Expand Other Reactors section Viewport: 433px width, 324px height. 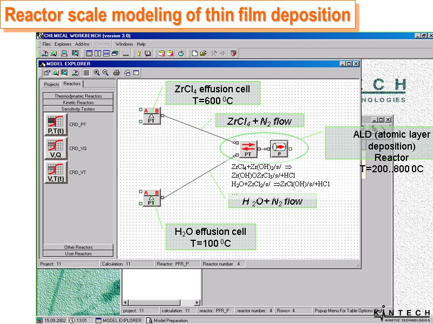pyautogui.click(x=78, y=247)
